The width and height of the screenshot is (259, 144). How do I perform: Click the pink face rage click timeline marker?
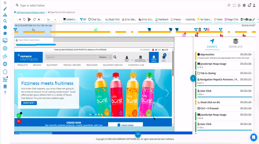[184, 35]
